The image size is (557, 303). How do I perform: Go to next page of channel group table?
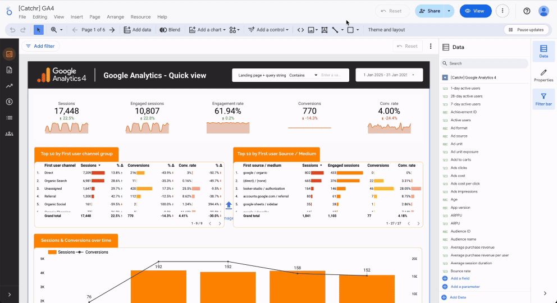[220, 223]
